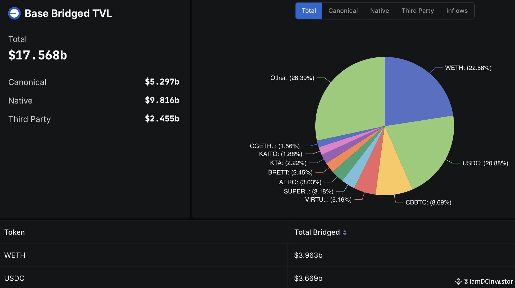This screenshot has height=288, width=515.
Task: Click the Token column header
Action: [14, 232]
